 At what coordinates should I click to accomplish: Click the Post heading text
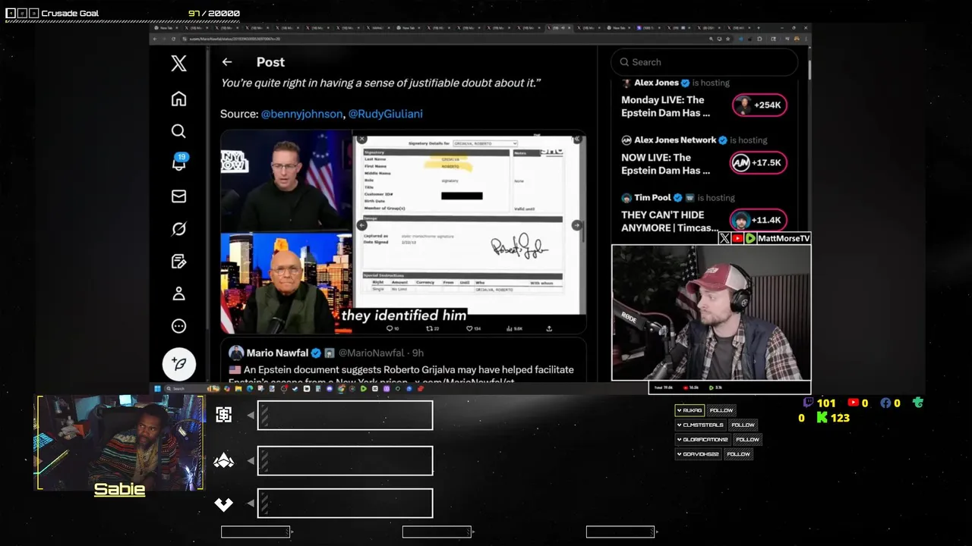(x=270, y=62)
